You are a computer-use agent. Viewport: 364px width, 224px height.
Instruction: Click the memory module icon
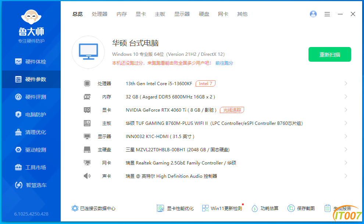[87, 97]
